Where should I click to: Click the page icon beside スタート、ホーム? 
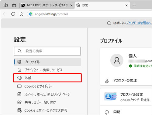[19, 94]
